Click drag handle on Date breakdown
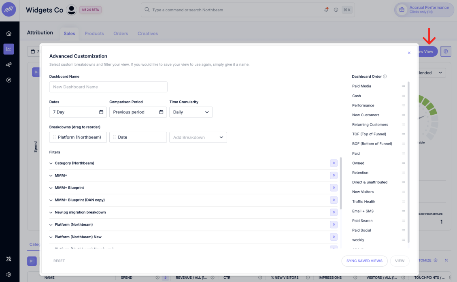 point(114,137)
